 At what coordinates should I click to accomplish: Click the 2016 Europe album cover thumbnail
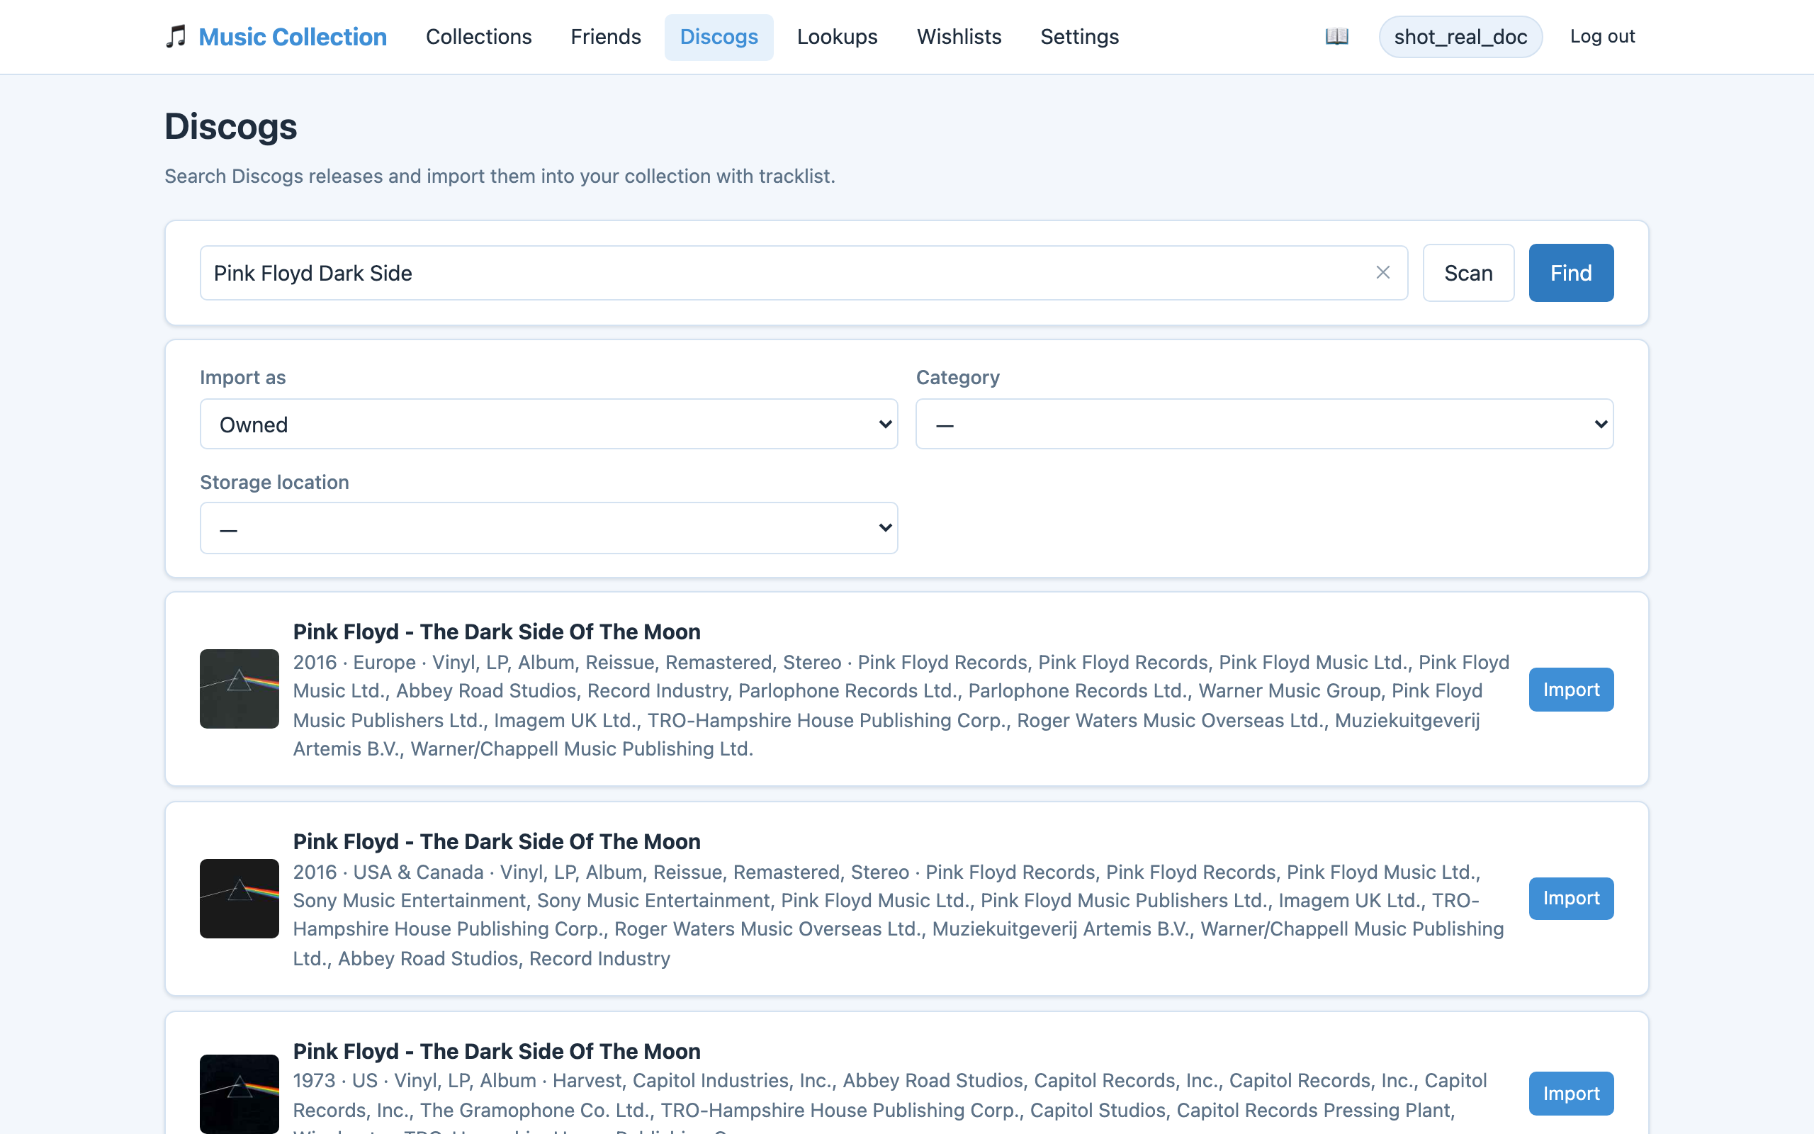[x=239, y=688]
